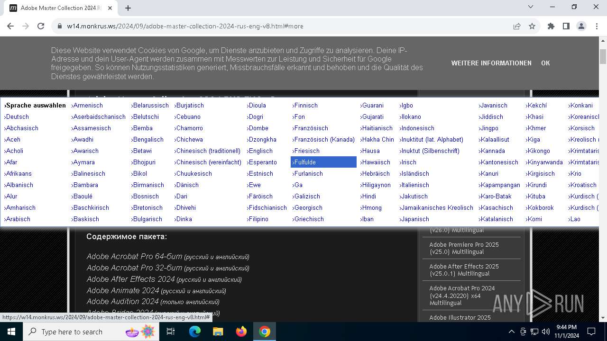Select Deutsch from language list
607x341 pixels.
16,117
